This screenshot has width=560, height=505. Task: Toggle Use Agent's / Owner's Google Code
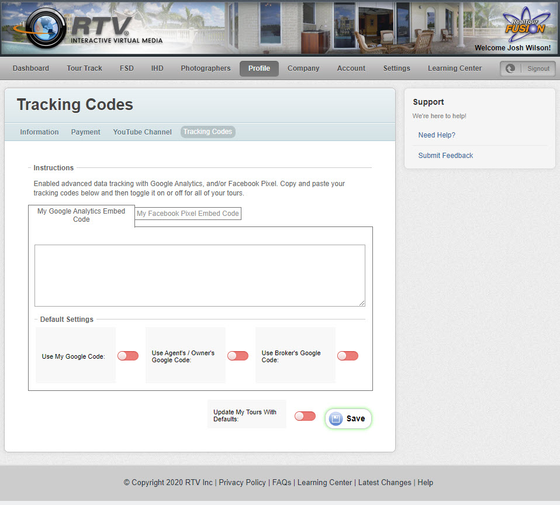click(238, 356)
